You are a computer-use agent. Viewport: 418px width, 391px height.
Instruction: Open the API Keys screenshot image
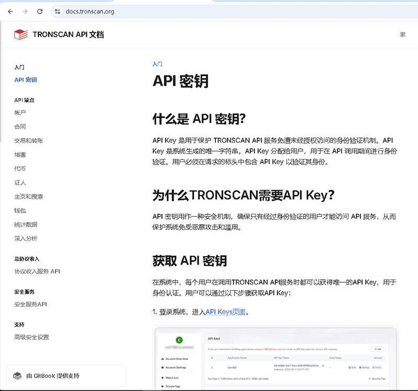(x=275, y=358)
